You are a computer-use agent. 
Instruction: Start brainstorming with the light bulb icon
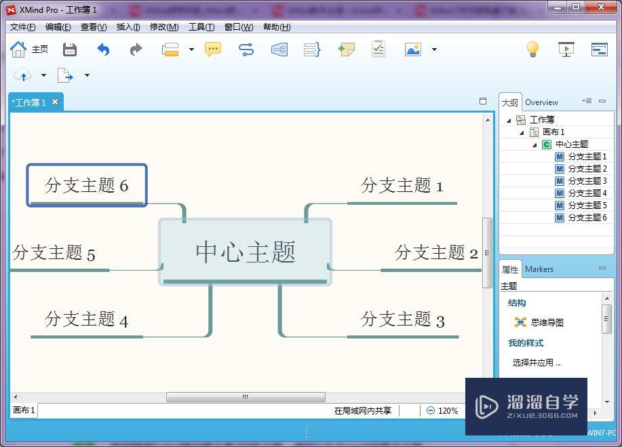[x=532, y=50]
